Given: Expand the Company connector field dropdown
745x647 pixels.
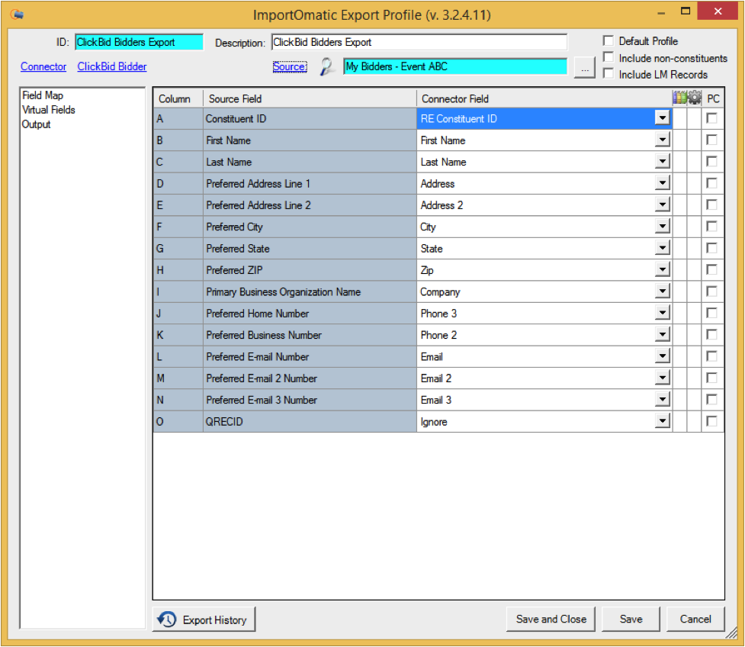Looking at the screenshot, I should coord(663,291).
